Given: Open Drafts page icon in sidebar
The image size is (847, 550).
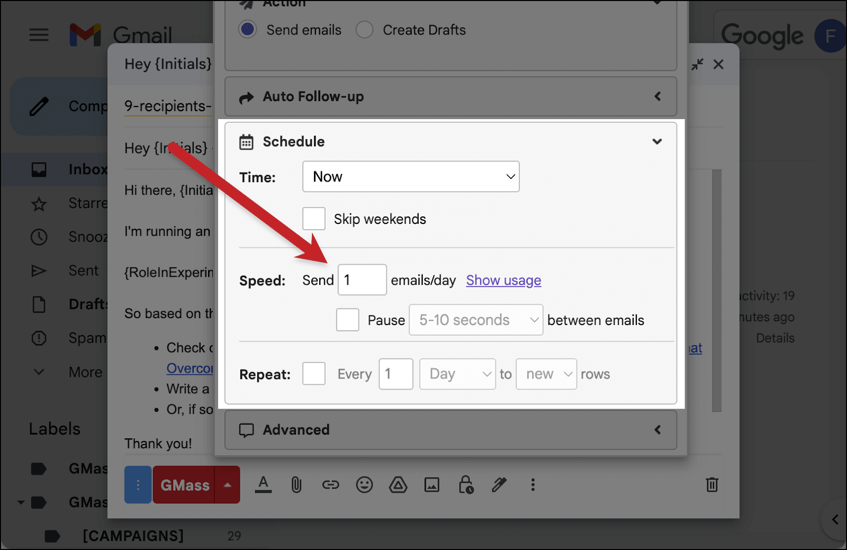Looking at the screenshot, I should pos(39,304).
